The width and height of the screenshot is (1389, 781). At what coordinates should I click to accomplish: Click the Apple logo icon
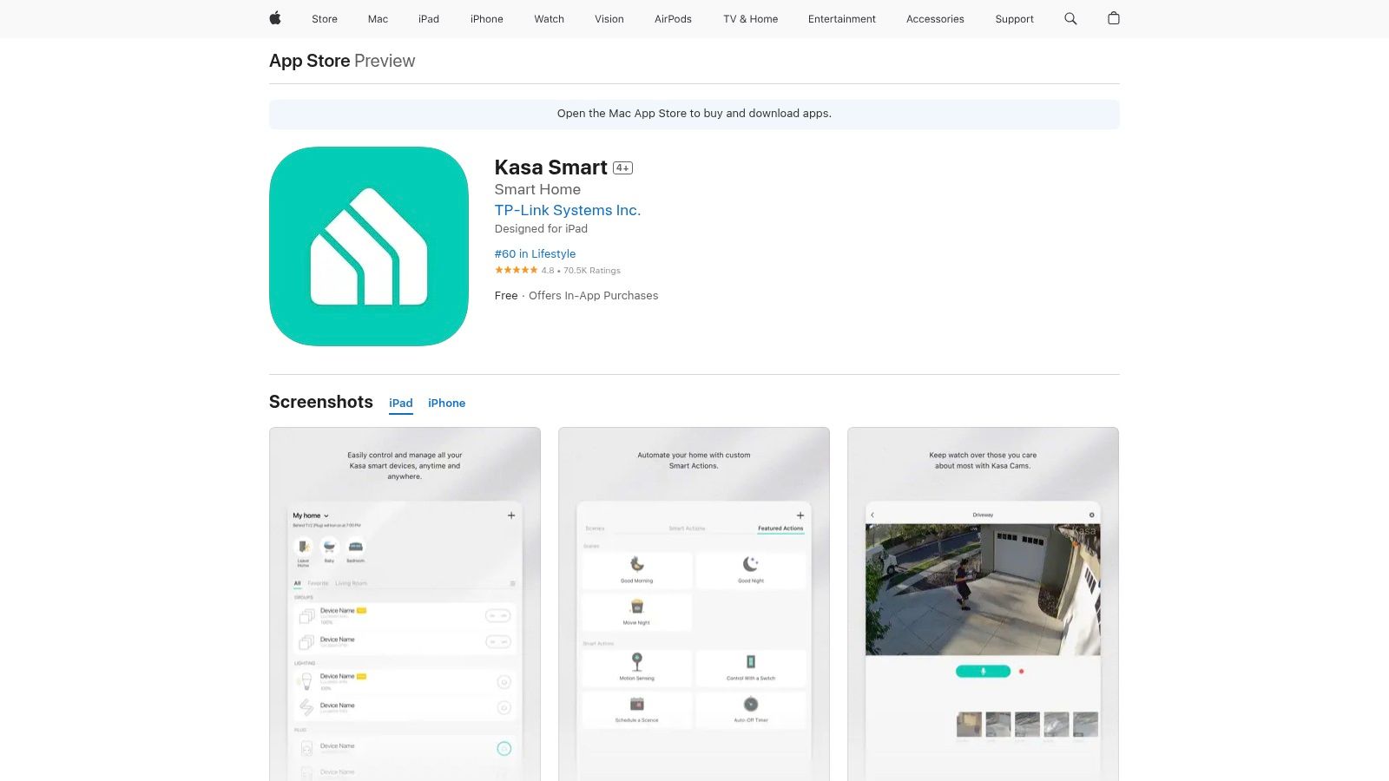275,18
